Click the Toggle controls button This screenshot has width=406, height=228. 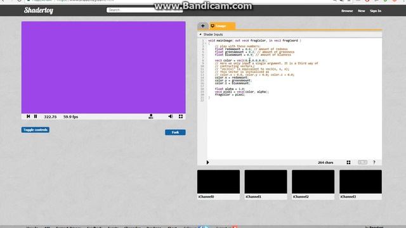coord(36,130)
